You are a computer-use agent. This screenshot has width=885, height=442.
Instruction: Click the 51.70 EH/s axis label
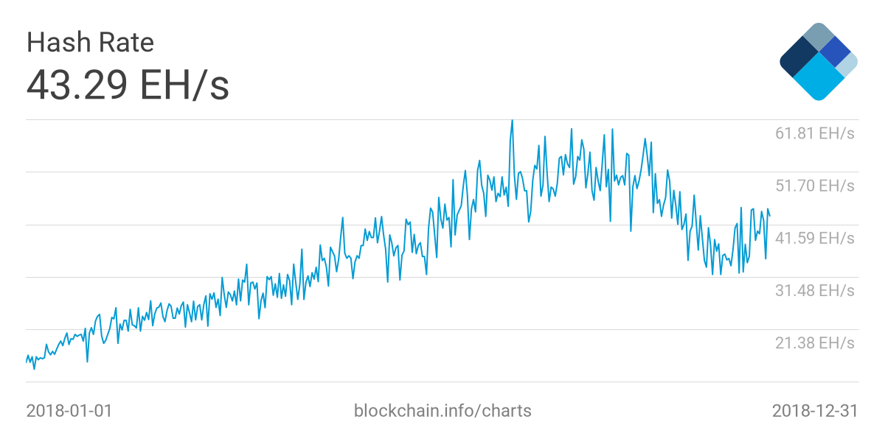tap(814, 186)
